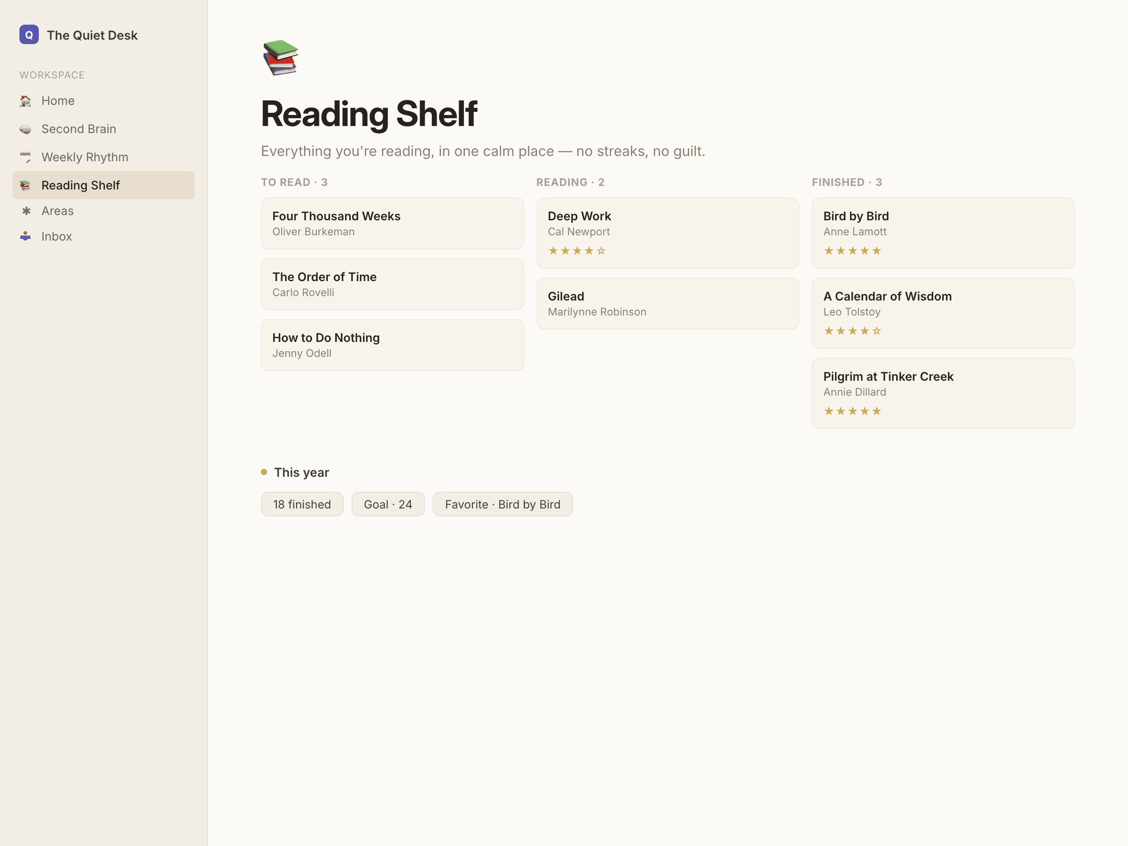Click the purple Q workspace logo
Viewport: 1128px width, 846px height.
pos(29,35)
